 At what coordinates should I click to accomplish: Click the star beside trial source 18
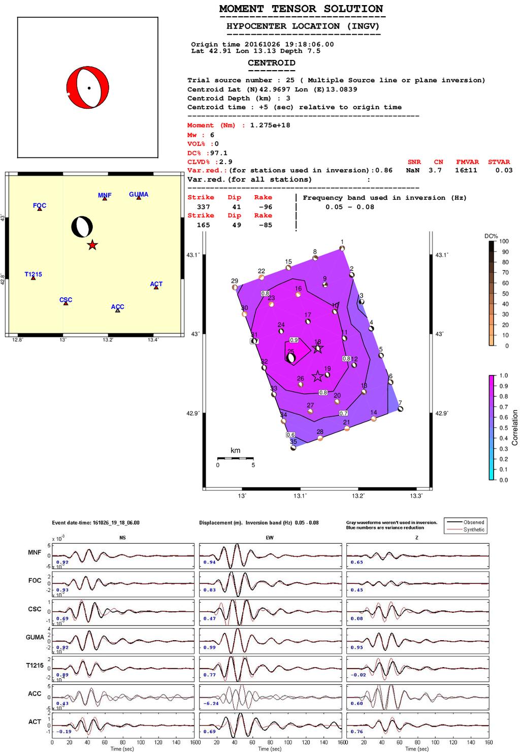click(318, 348)
